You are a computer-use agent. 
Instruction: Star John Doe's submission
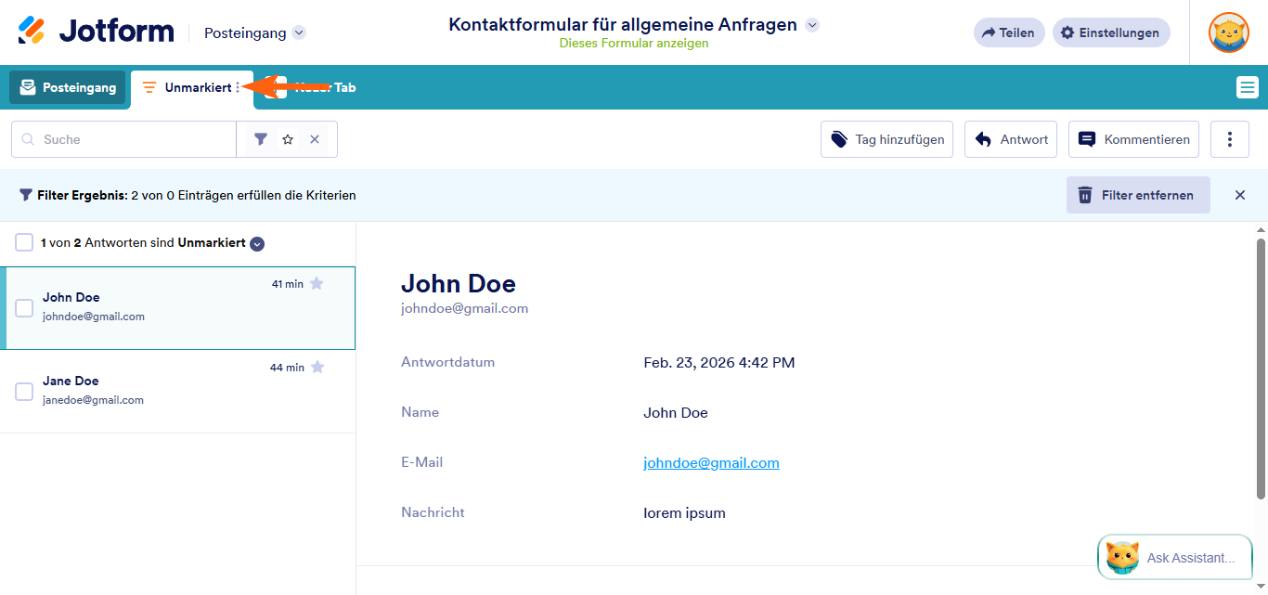[317, 285]
